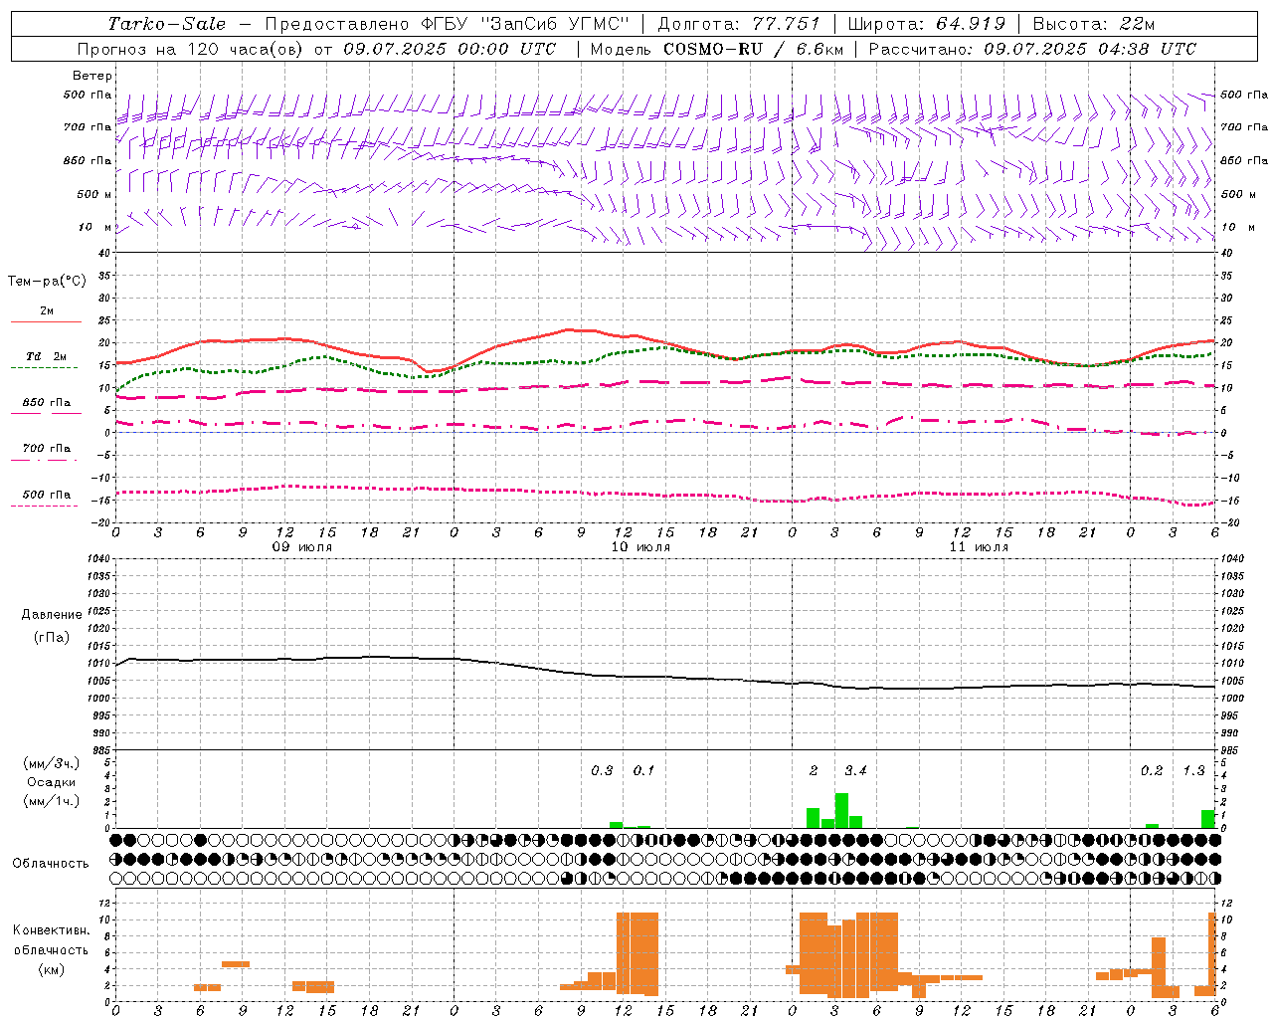
Task: Click 'Предоставлено ФГБУ "ЗапСиб УГМС"' provider text
Action: (x=448, y=24)
